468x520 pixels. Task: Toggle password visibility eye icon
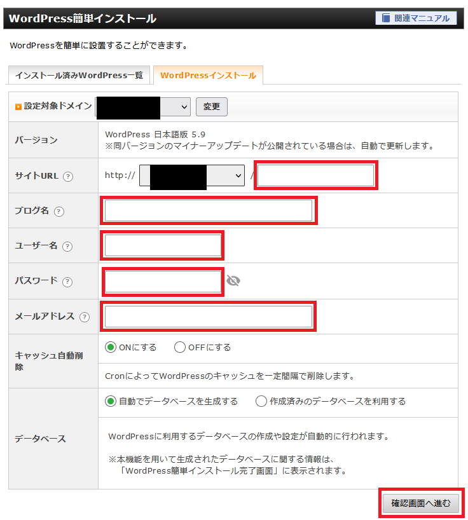click(x=233, y=281)
